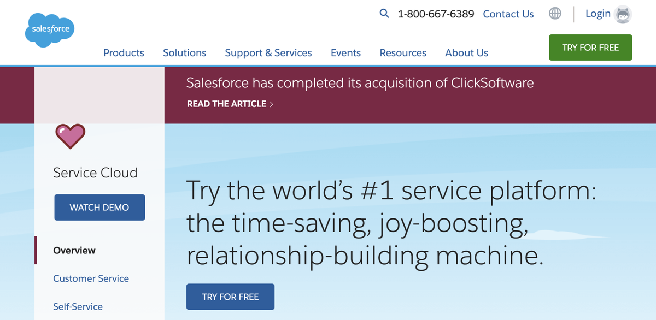The image size is (656, 320).
Task: Open the Solutions menu
Action: coord(185,53)
